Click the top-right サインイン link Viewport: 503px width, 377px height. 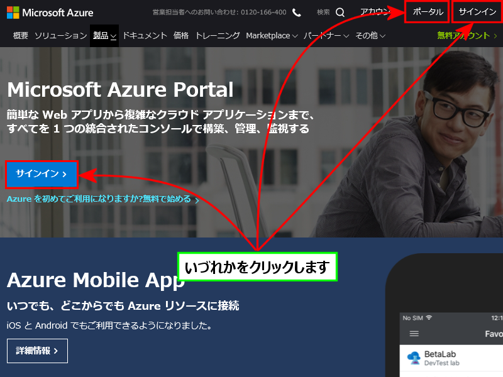pyautogui.click(x=477, y=13)
